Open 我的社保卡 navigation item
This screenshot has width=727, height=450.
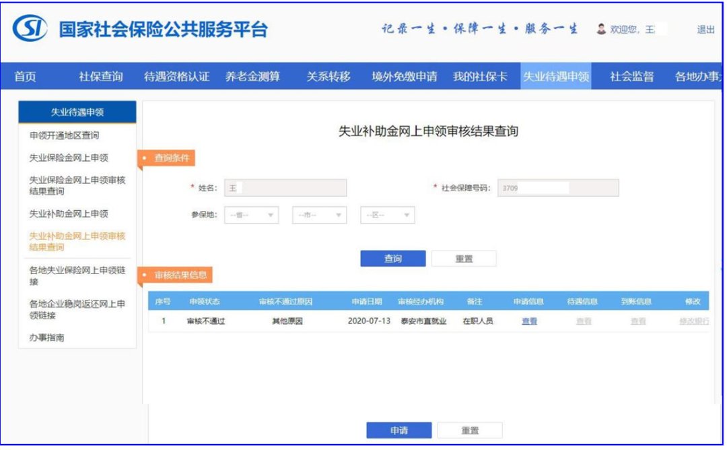click(479, 76)
